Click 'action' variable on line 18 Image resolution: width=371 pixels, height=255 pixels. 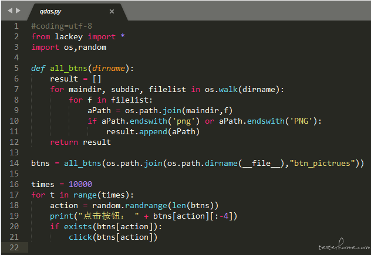click(x=64, y=206)
